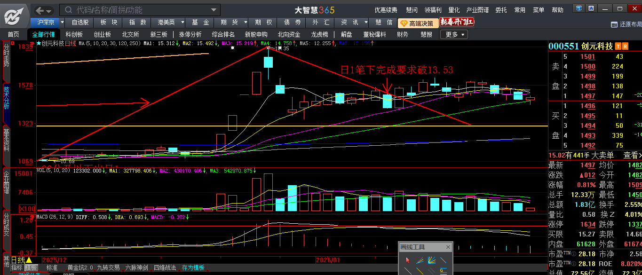
Task: Open the 自选股 toolbar item
Action: [x=79, y=22]
